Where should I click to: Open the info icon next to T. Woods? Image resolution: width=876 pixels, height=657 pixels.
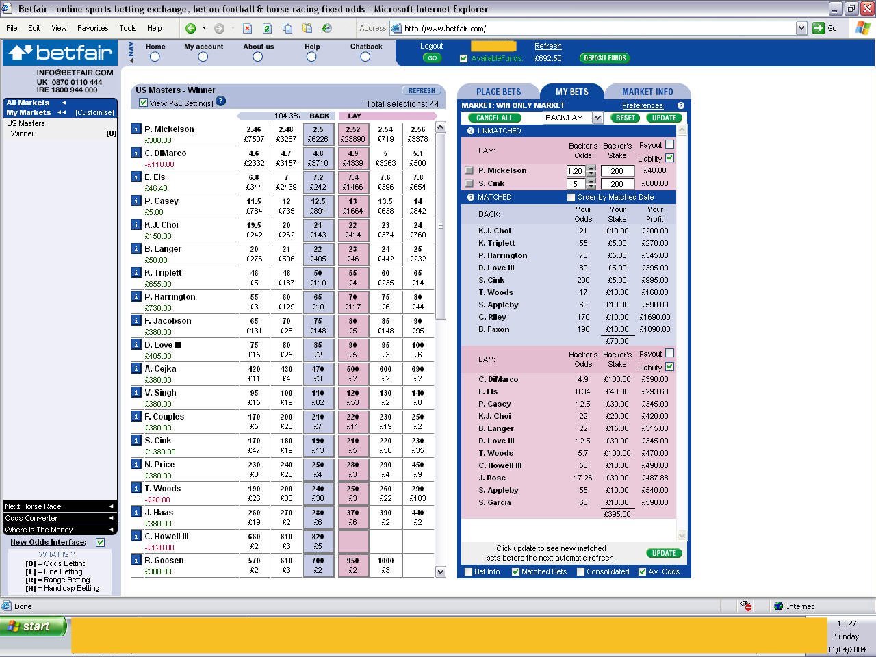point(136,489)
